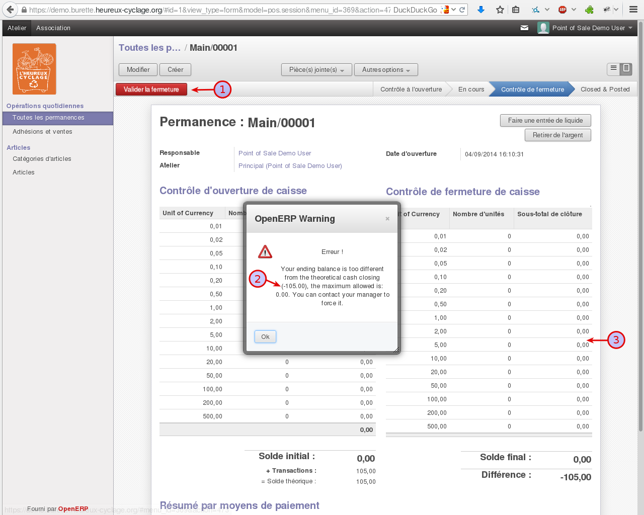Image resolution: width=644 pixels, height=515 pixels.
Task: Click the Valider la fermeture button
Action: click(151, 90)
